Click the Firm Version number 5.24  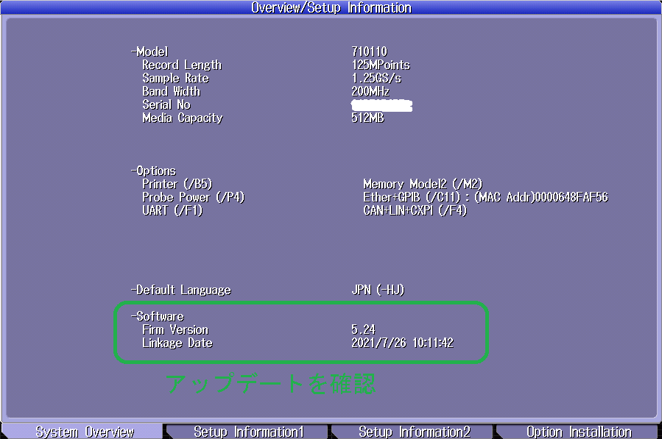[x=363, y=329]
